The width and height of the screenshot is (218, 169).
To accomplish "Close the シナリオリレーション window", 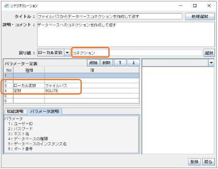I will [x=209, y=6].
